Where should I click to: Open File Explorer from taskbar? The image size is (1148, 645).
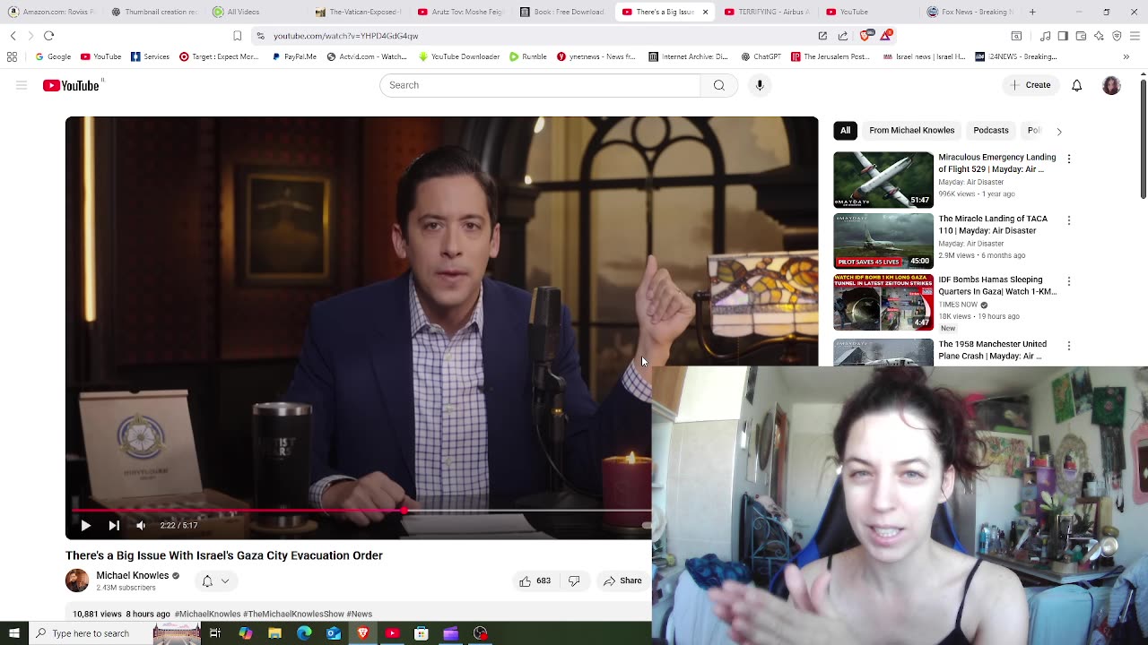click(274, 633)
